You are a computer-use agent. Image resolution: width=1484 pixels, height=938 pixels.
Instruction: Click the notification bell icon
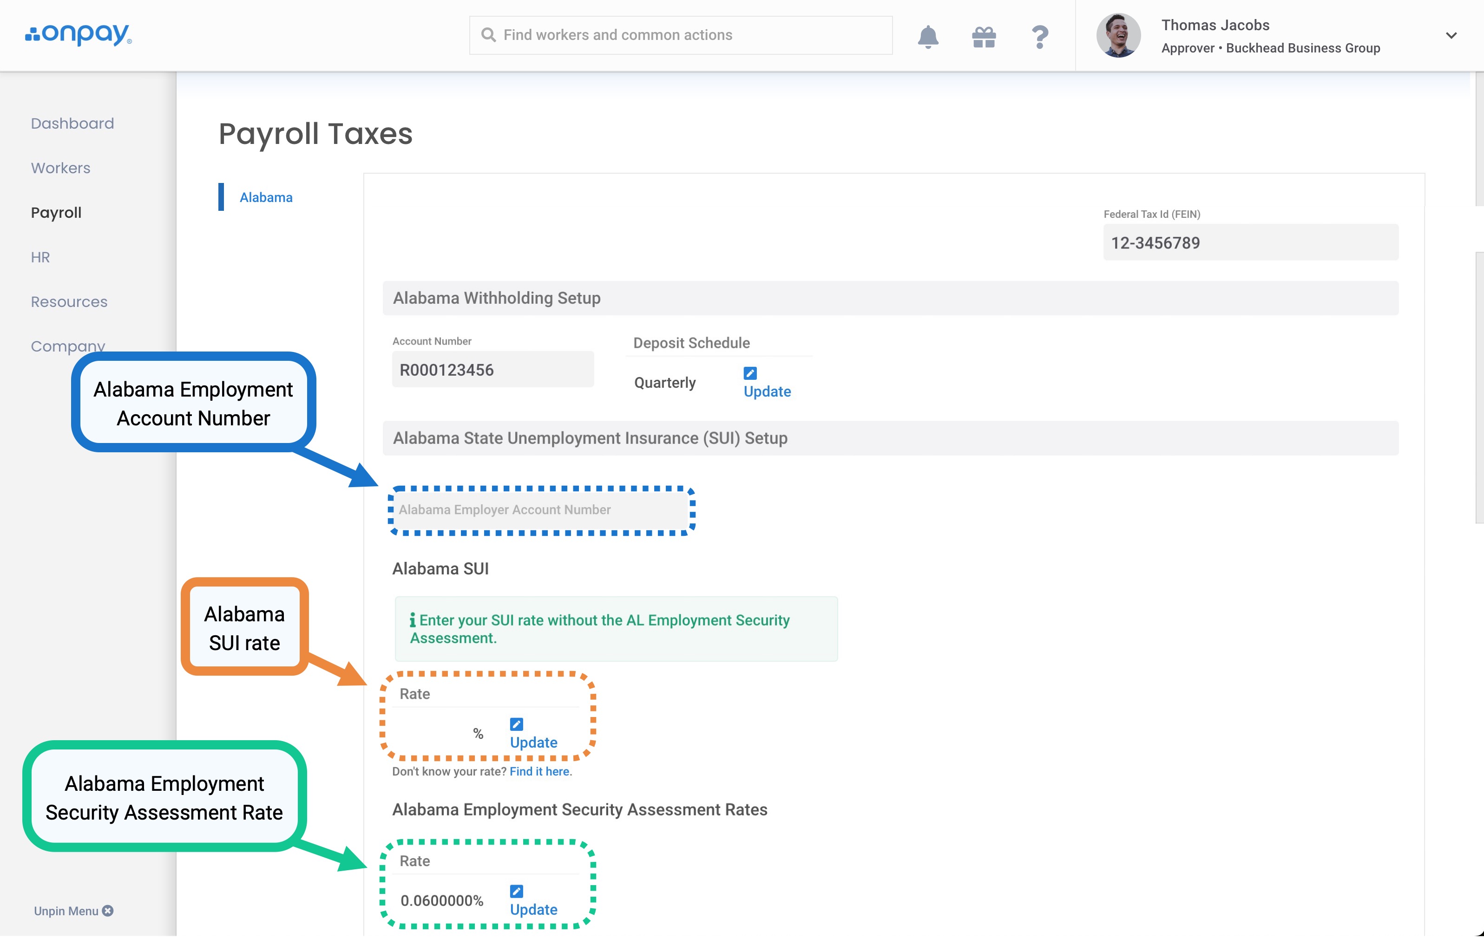tap(927, 36)
